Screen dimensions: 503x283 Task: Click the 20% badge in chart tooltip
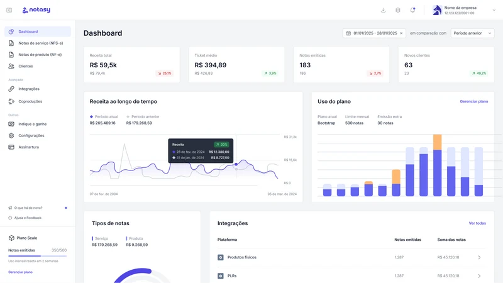point(222,145)
